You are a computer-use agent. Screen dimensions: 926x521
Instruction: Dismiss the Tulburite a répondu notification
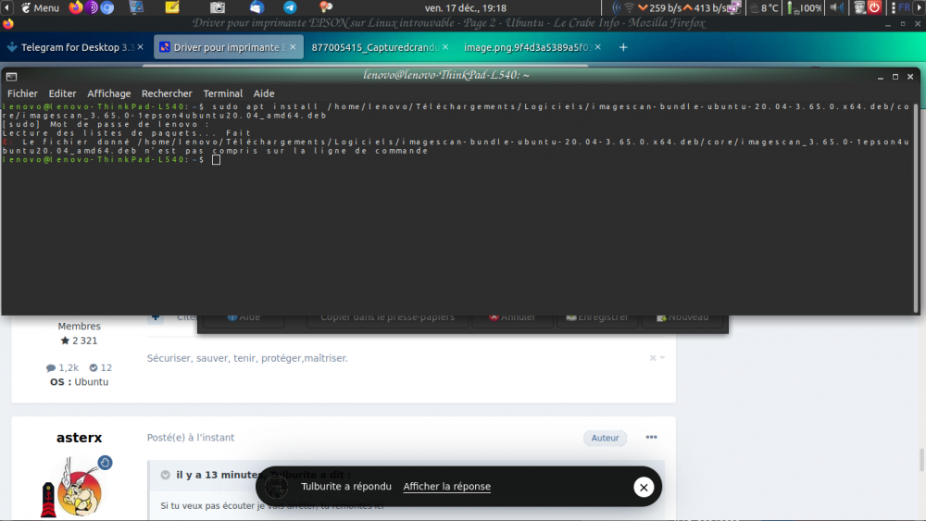click(x=644, y=488)
